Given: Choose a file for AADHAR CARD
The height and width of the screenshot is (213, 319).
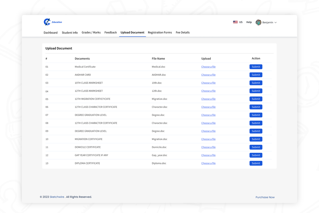Looking at the screenshot, I should tap(208, 75).
